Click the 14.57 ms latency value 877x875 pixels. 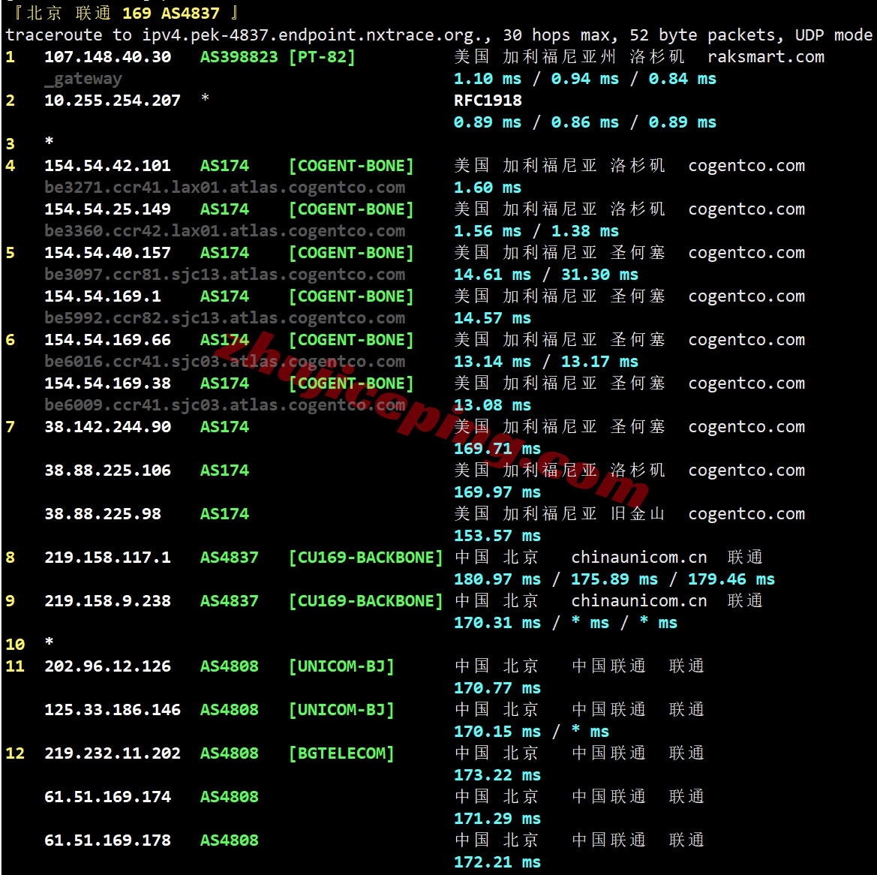coord(493,318)
